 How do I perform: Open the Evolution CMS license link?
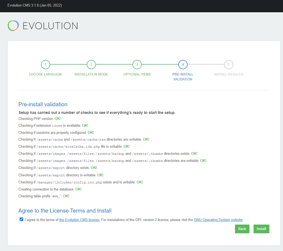point(79,220)
